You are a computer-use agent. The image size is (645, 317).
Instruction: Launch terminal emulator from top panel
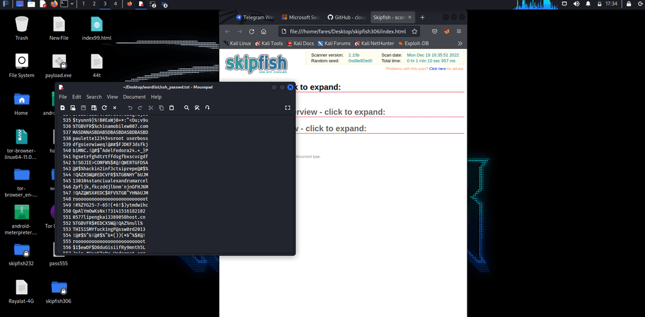point(64,4)
